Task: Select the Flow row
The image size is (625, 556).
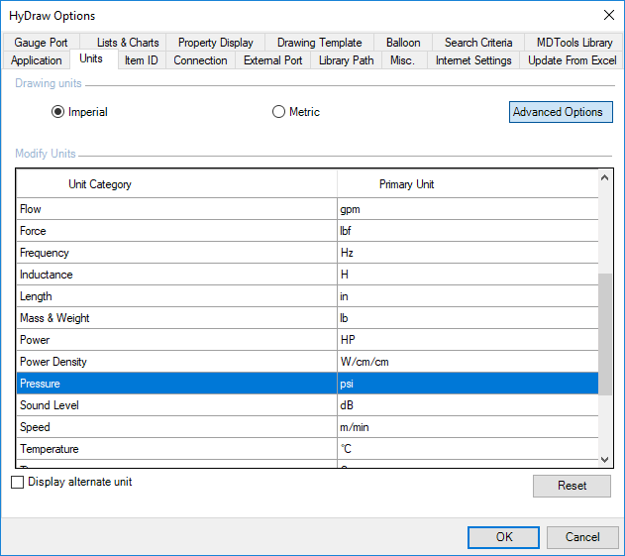Action: [307, 209]
